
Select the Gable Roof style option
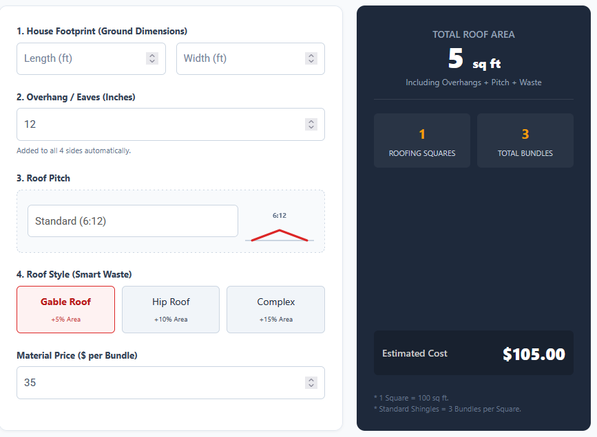(66, 309)
